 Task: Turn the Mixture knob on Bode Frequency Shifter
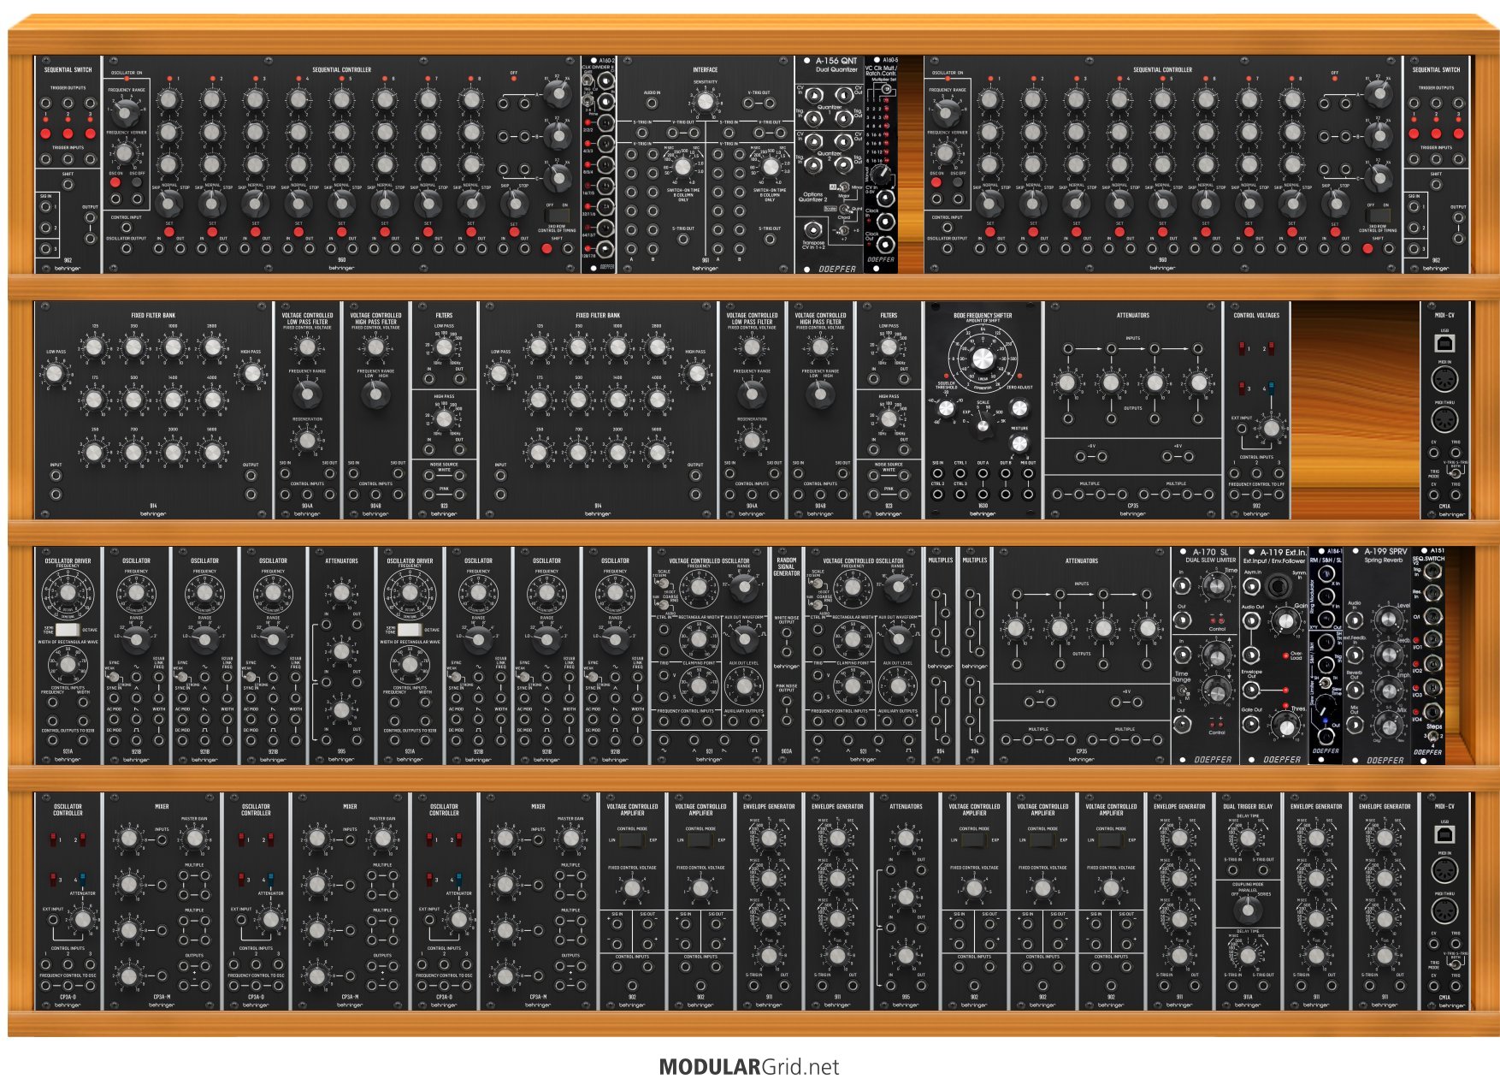[x=1019, y=444]
